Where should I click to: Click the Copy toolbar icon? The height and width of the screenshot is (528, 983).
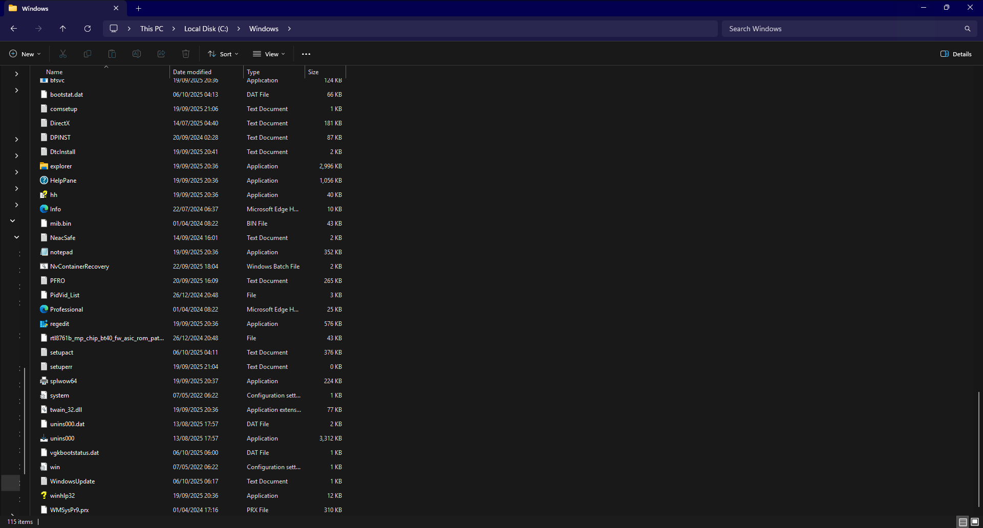click(x=88, y=54)
